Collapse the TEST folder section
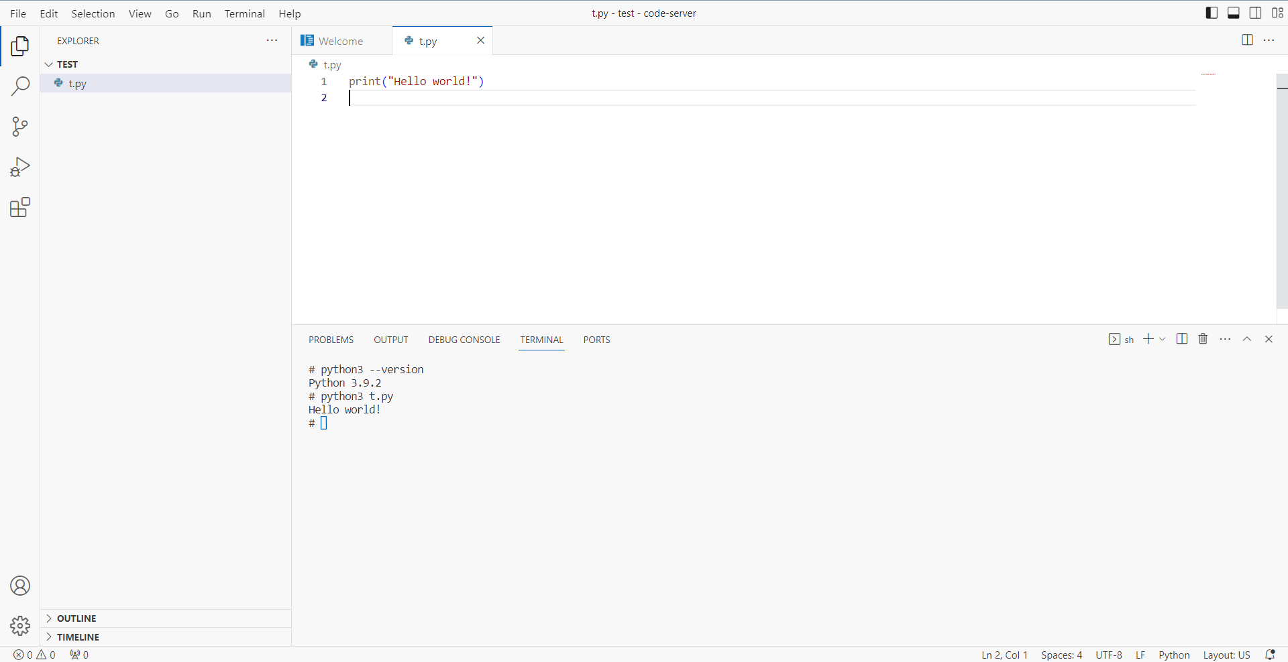 tap(166, 64)
